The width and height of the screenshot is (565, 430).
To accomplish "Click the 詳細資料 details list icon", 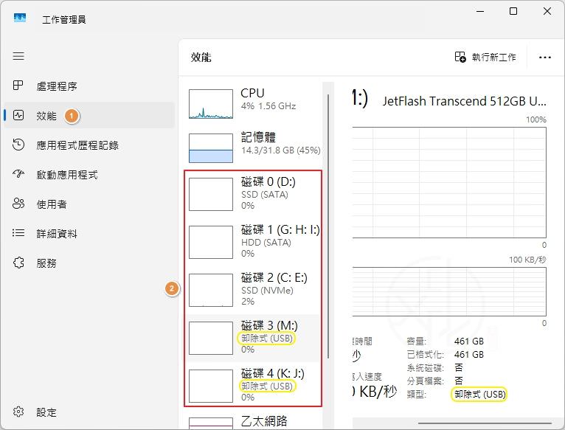I will click(19, 234).
